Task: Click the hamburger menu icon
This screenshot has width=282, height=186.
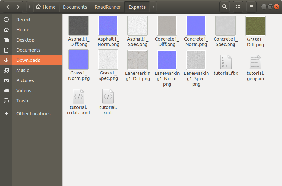Action: click(251, 6)
